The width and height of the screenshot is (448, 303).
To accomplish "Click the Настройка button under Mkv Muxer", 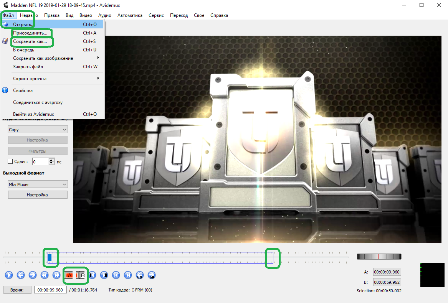I will 38,195.
